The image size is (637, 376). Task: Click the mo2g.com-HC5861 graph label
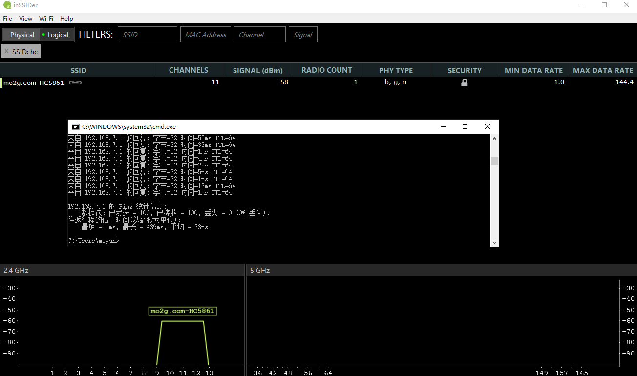coord(182,311)
